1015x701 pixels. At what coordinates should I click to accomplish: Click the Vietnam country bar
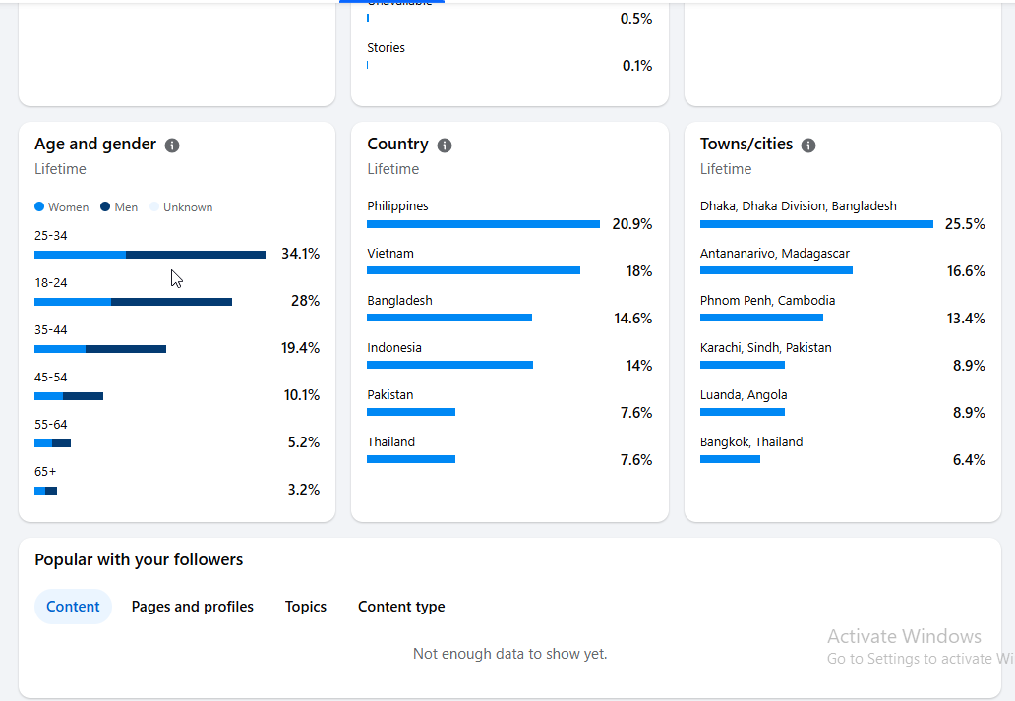tap(473, 270)
